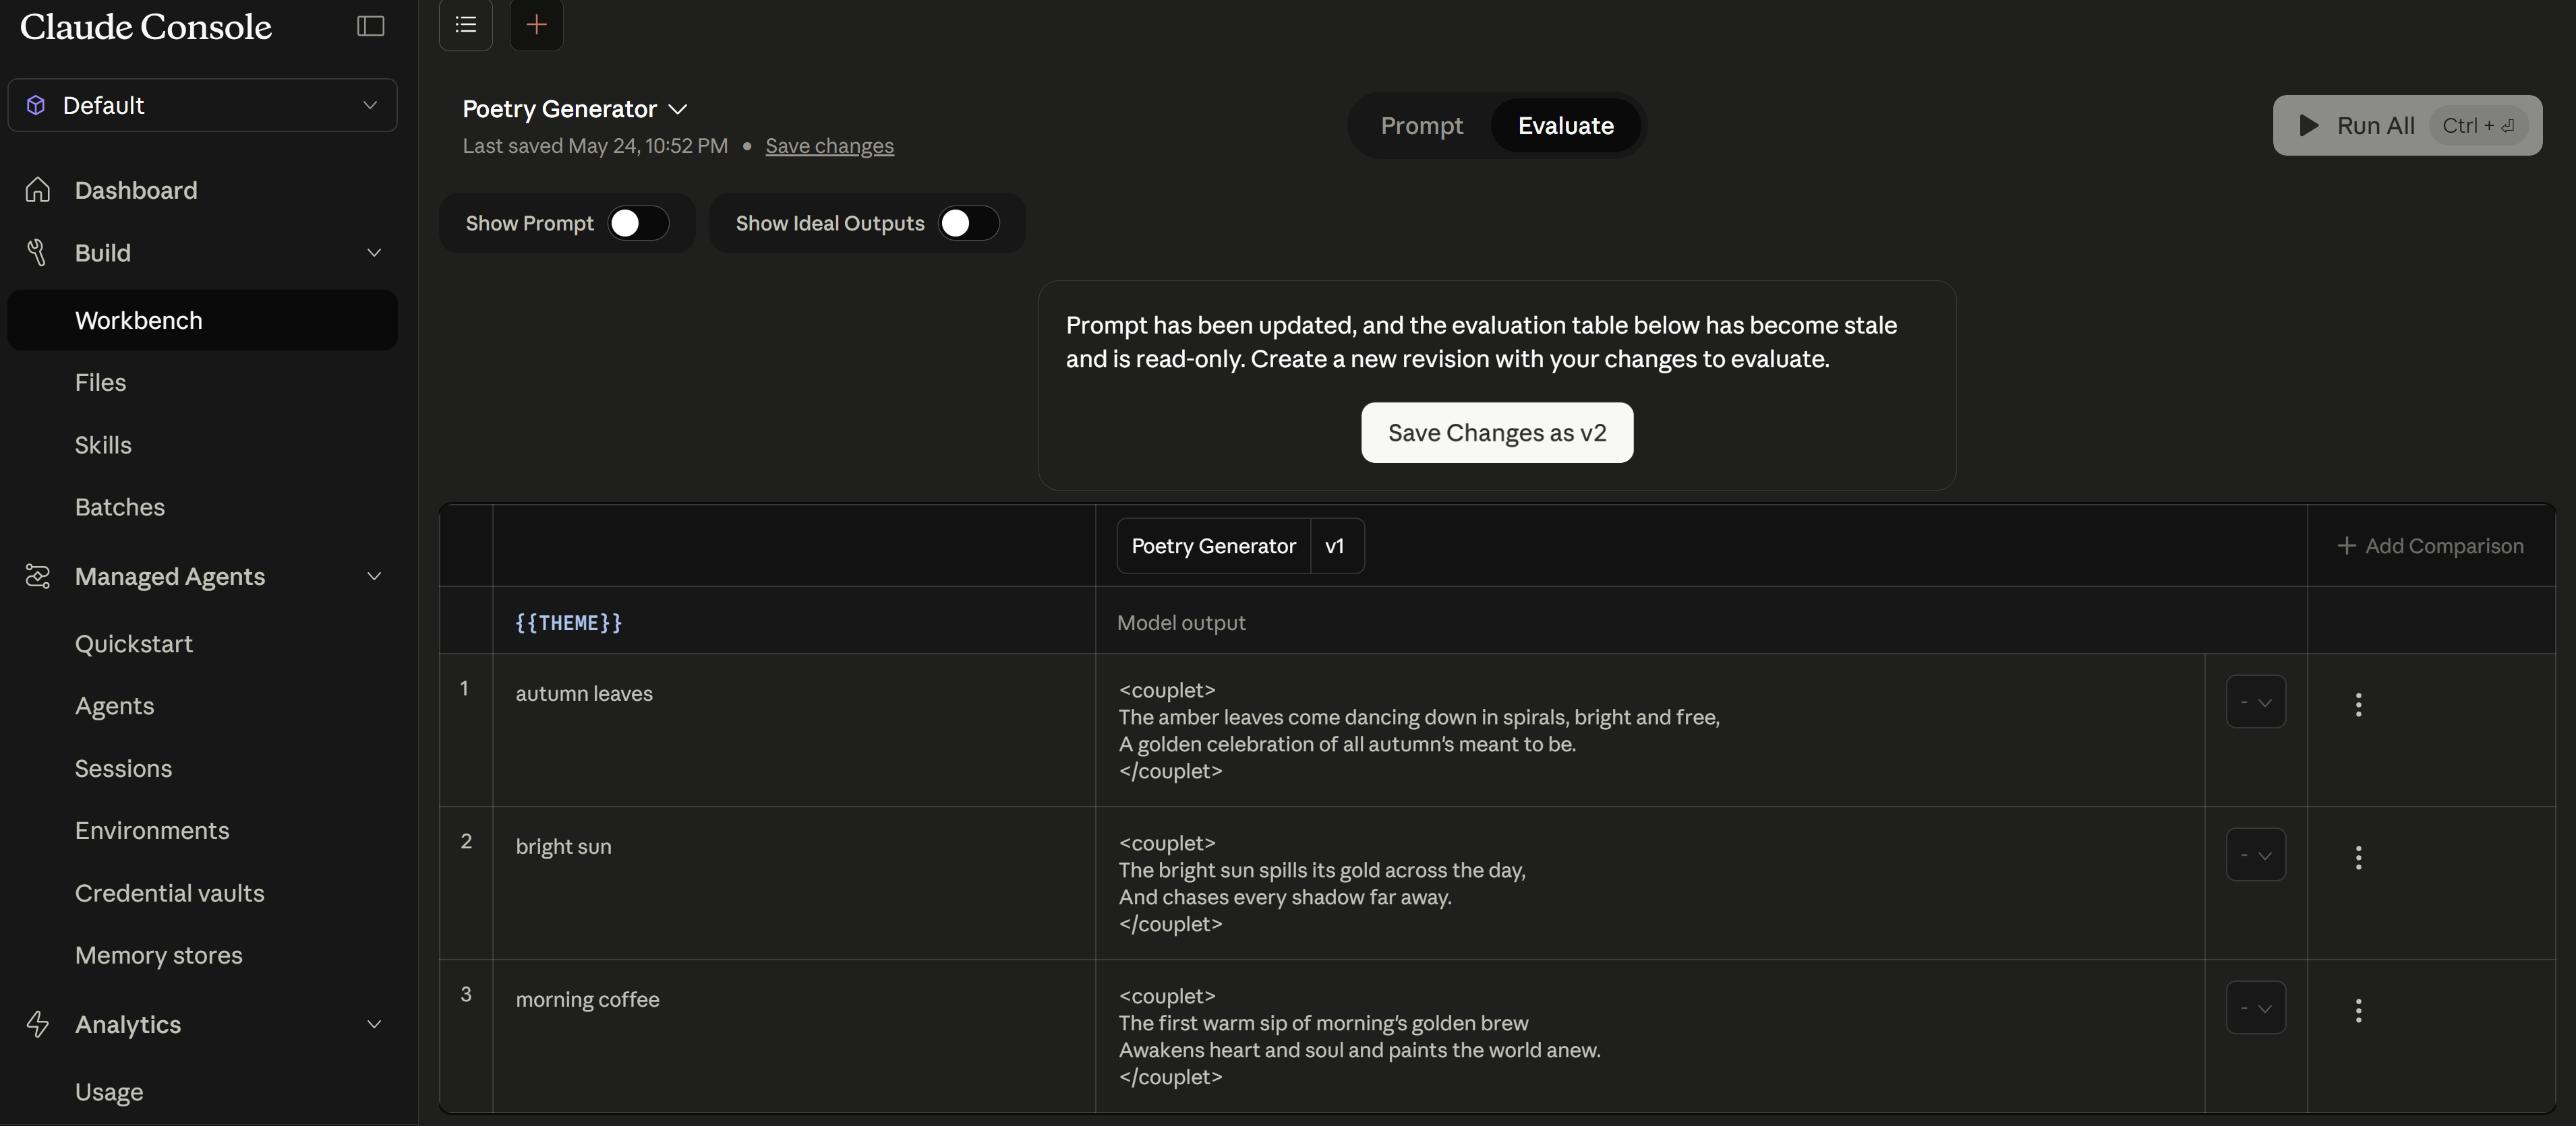Switch to the Evaluate tab
The width and height of the screenshot is (2576, 1126).
click(x=1565, y=126)
